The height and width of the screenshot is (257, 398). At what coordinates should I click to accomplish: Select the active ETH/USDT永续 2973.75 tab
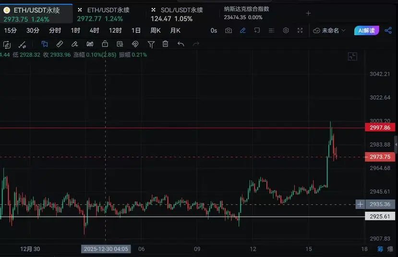click(36, 14)
